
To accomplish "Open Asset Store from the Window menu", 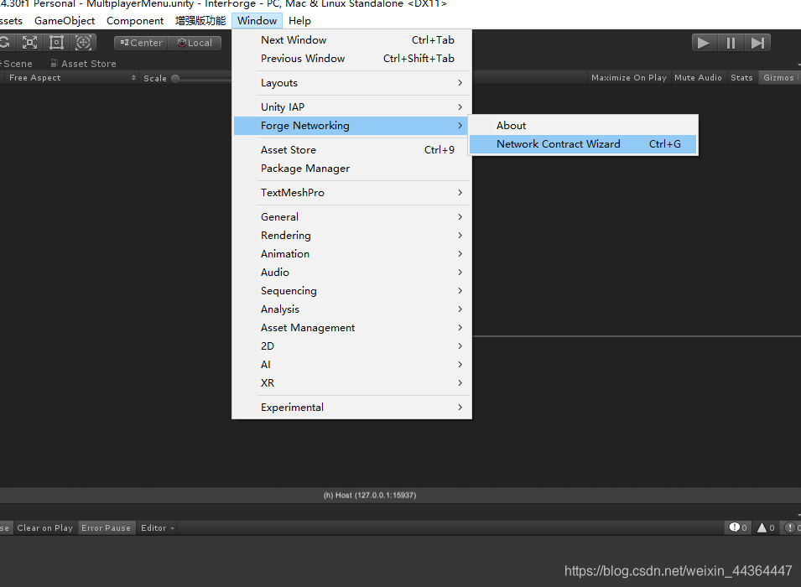I will 351,150.
